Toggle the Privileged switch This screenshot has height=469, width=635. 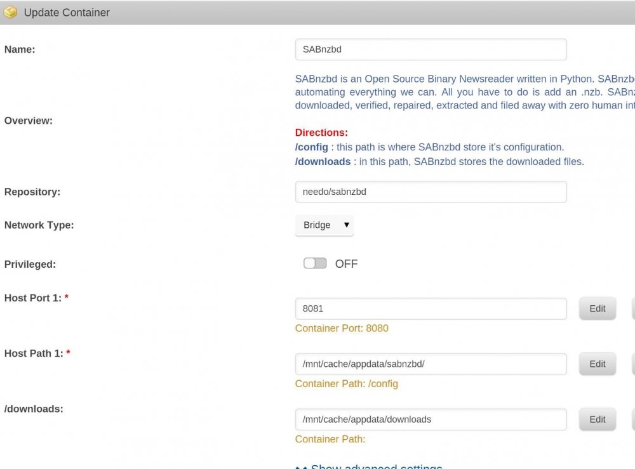[x=315, y=263]
